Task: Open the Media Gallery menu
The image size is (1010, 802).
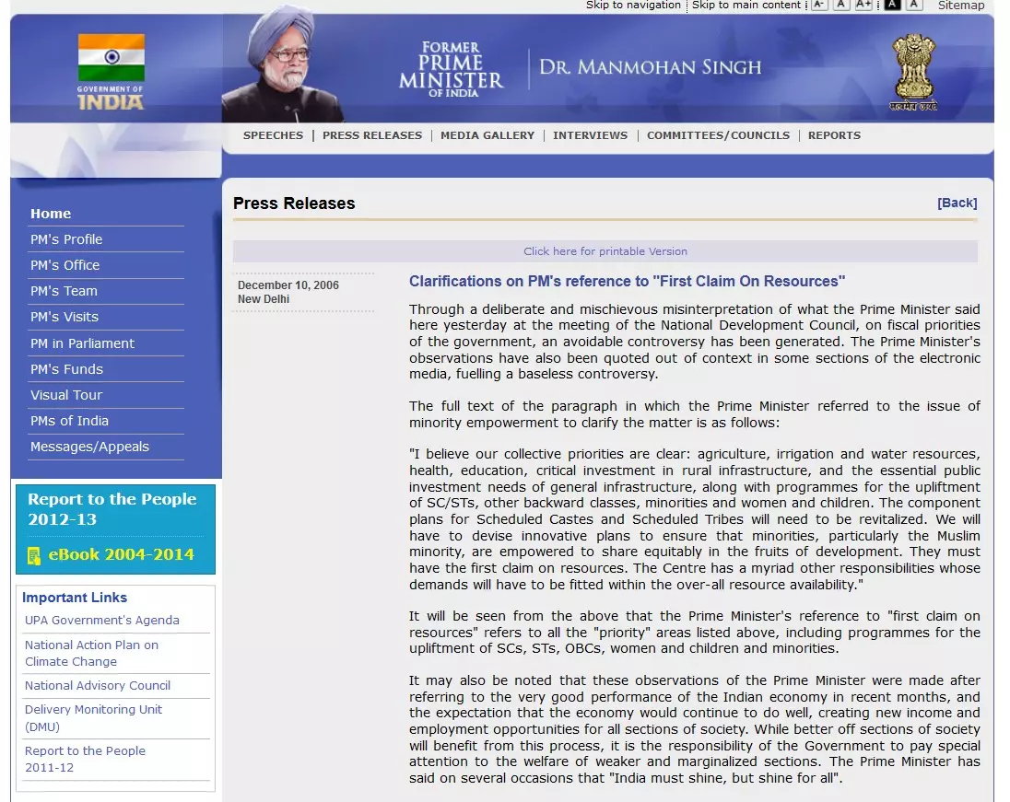Action: [487, 135]
